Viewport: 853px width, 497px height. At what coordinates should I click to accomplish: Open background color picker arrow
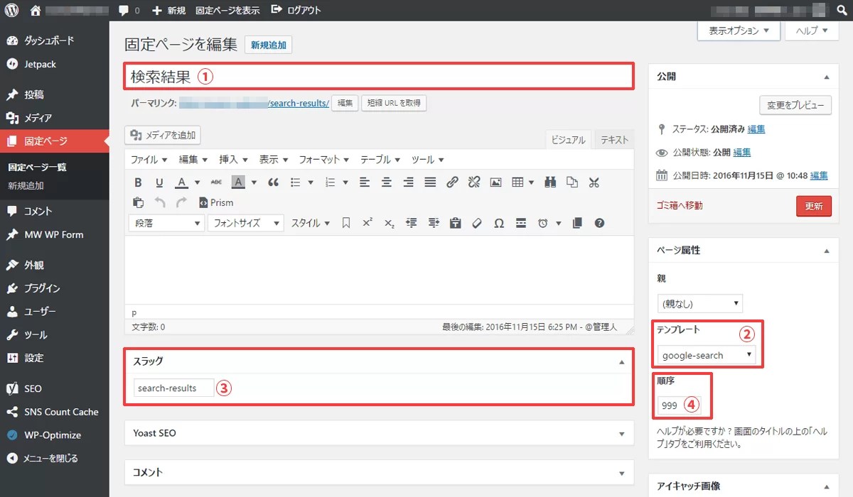click(x=254, y=182)
